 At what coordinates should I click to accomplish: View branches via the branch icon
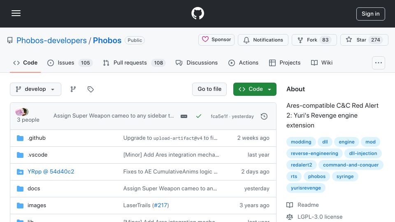73,89
